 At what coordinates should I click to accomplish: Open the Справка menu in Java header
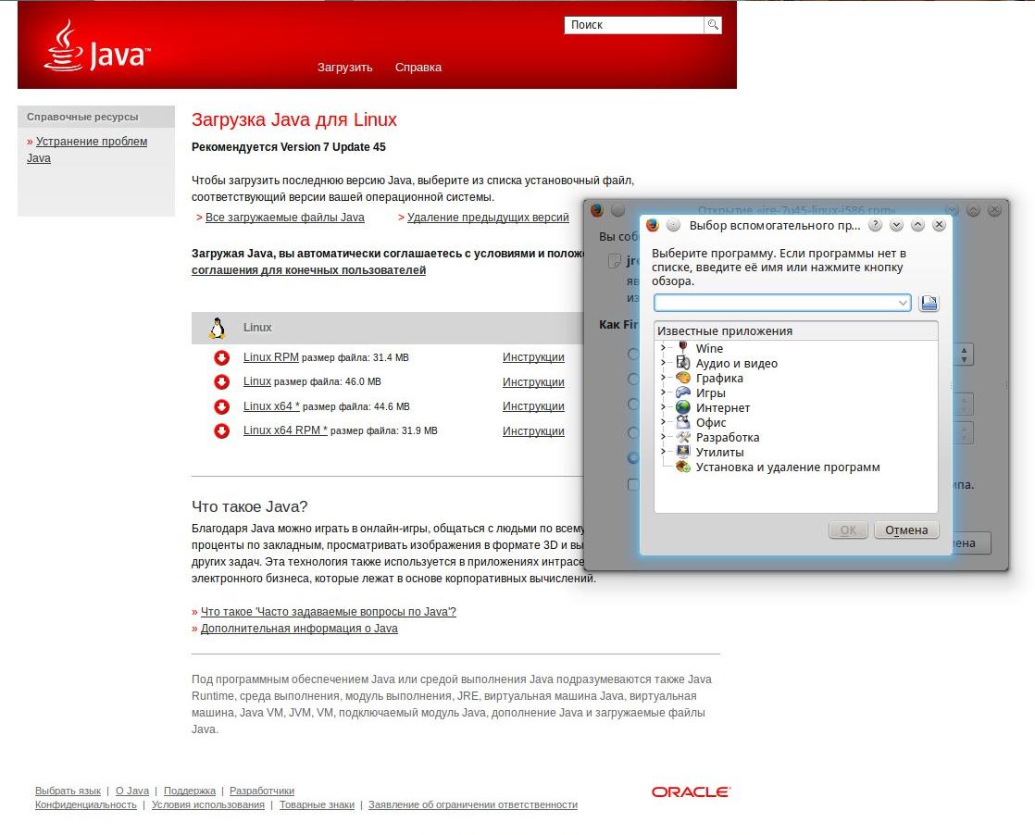[x=418, y=68]
